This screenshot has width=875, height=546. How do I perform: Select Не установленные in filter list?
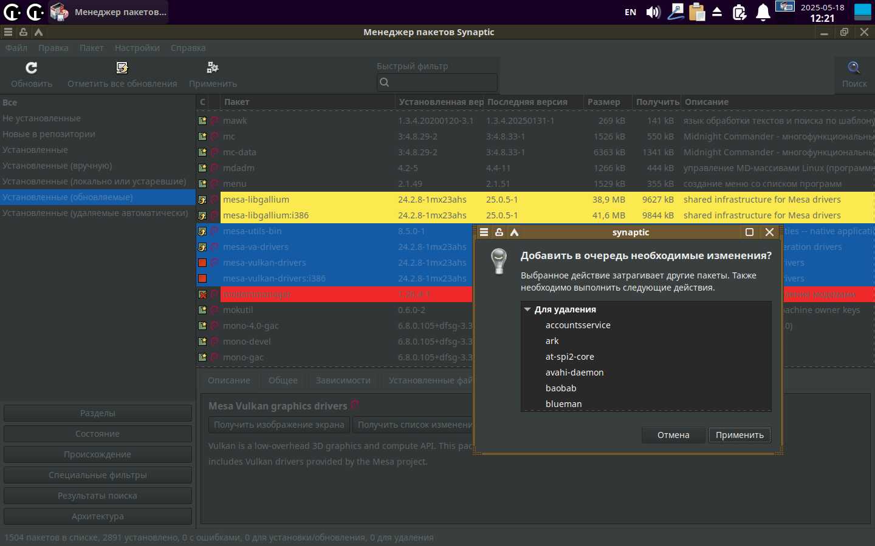tap(97, 118)
